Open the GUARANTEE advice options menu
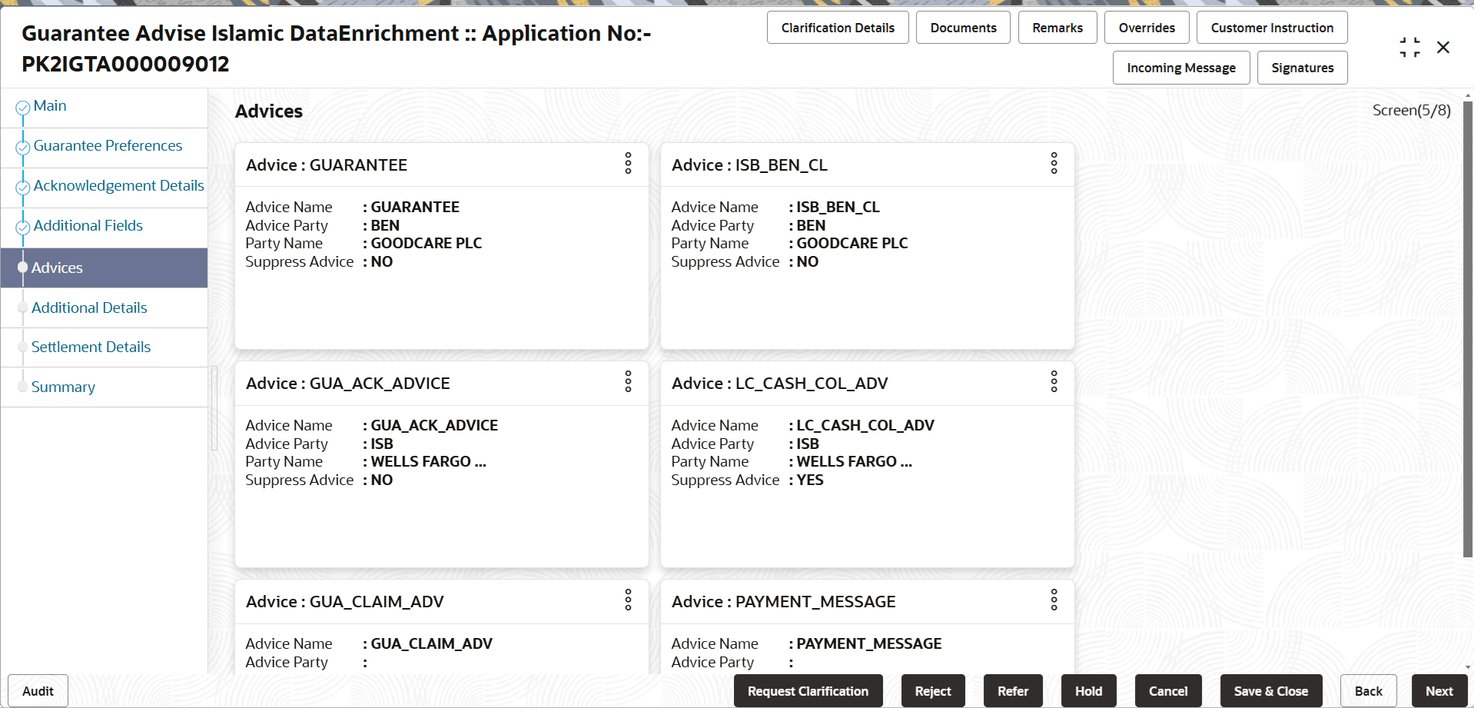Screen dimensions: 1474x708 coord(628,163)
